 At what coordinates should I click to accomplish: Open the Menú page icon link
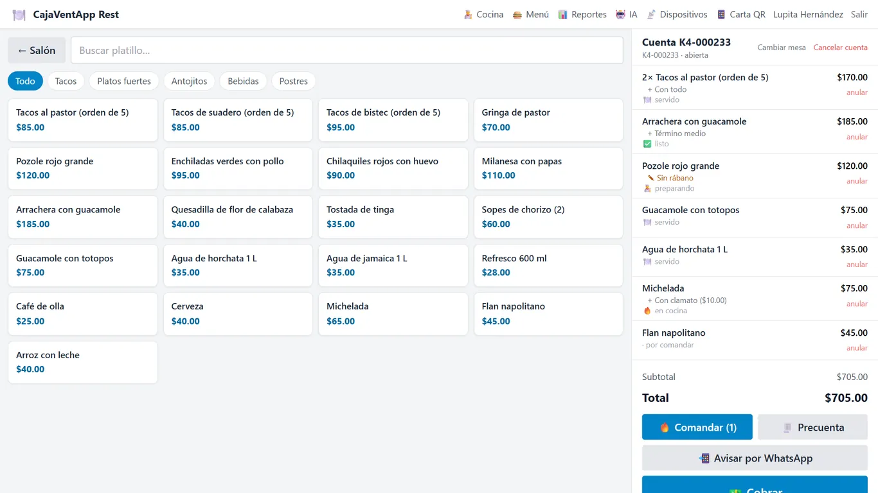point(530,15)
